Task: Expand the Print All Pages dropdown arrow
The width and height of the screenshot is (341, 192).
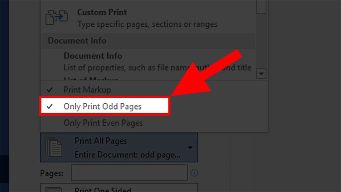Action: point(190,148)
